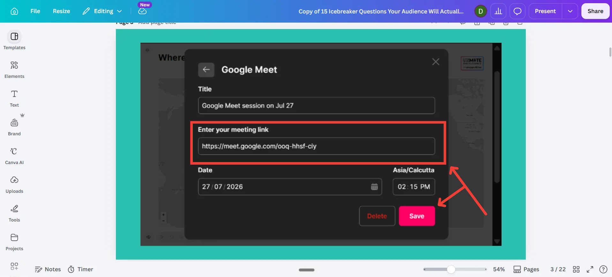Open the File menu

35,11
